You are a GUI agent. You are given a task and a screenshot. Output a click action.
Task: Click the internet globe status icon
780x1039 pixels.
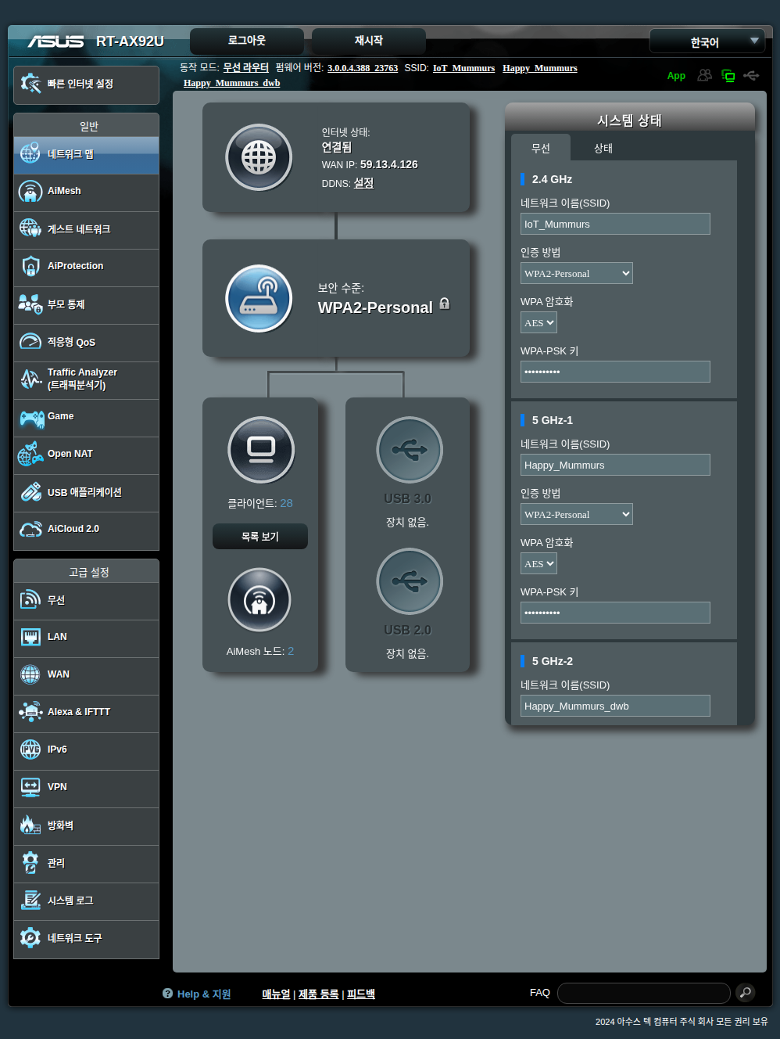click(x=259, y=157)
